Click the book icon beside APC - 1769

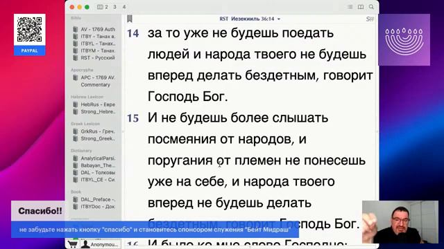click(x=76, y=77)
